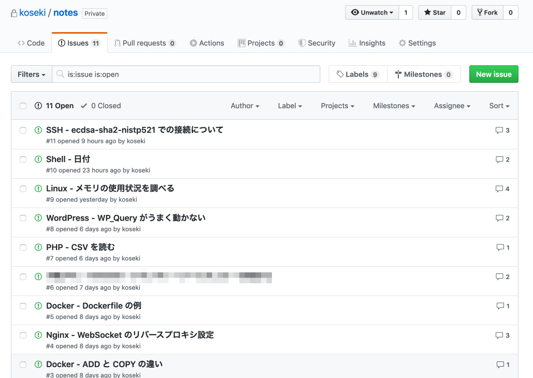This screenshot has height=378, width=533.
Task: Click the magnifier icon in the issue search box
Action: 60,74
